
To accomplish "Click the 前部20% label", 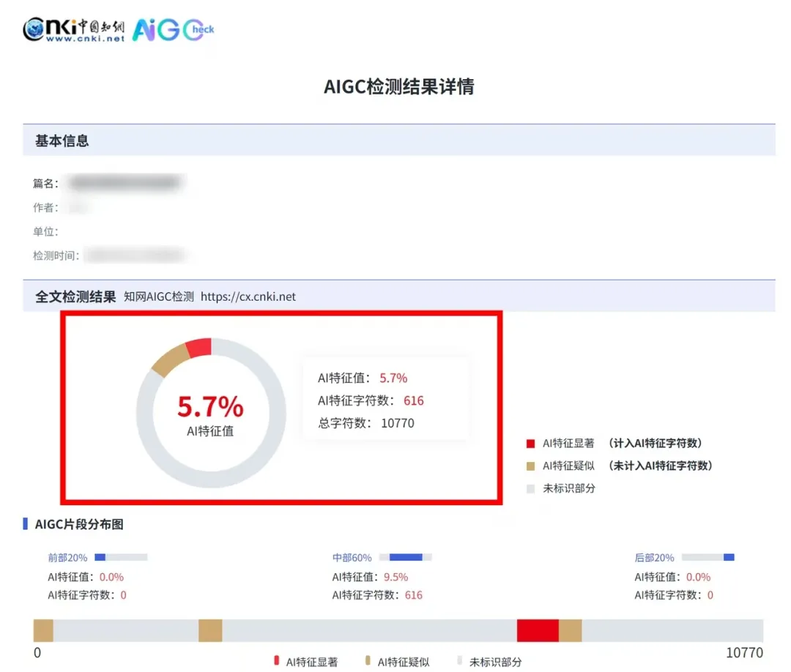I will click(x=67, y=558).
